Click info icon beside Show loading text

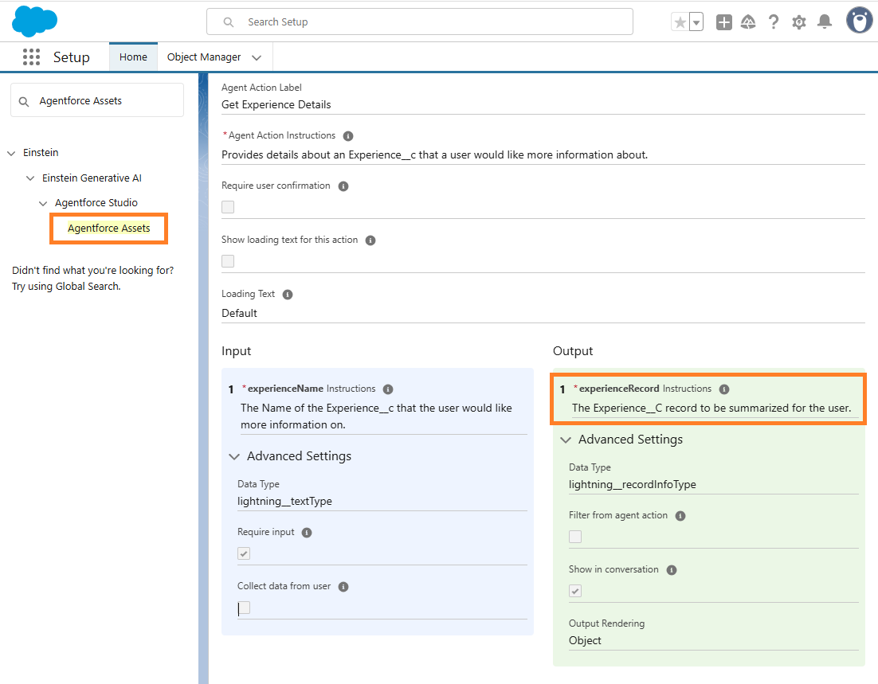(x=370, y=240)
